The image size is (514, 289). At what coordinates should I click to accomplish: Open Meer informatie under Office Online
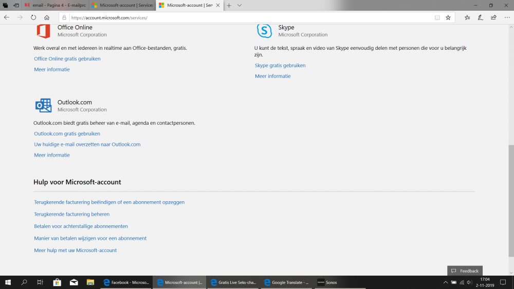52,69
